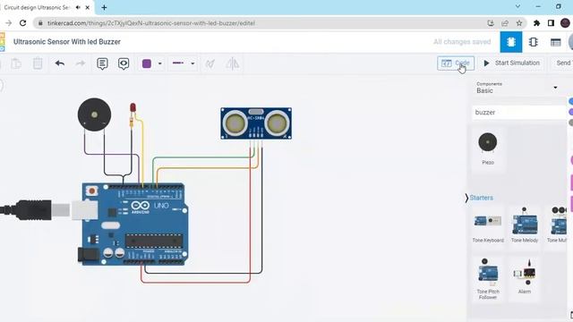Install app icon in address bar

491,23
